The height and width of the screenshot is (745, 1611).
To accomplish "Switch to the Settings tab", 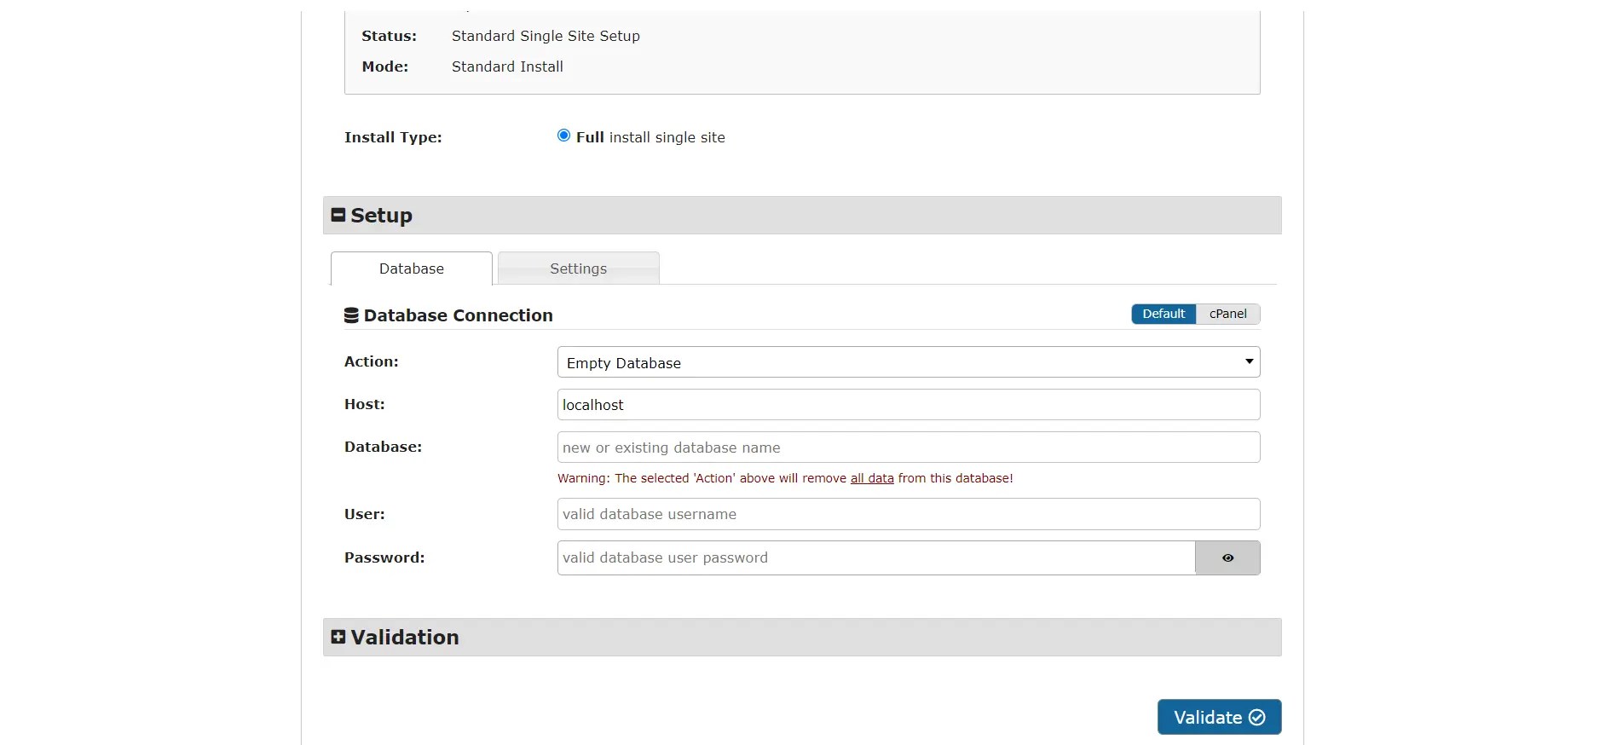I will [578, 269].
